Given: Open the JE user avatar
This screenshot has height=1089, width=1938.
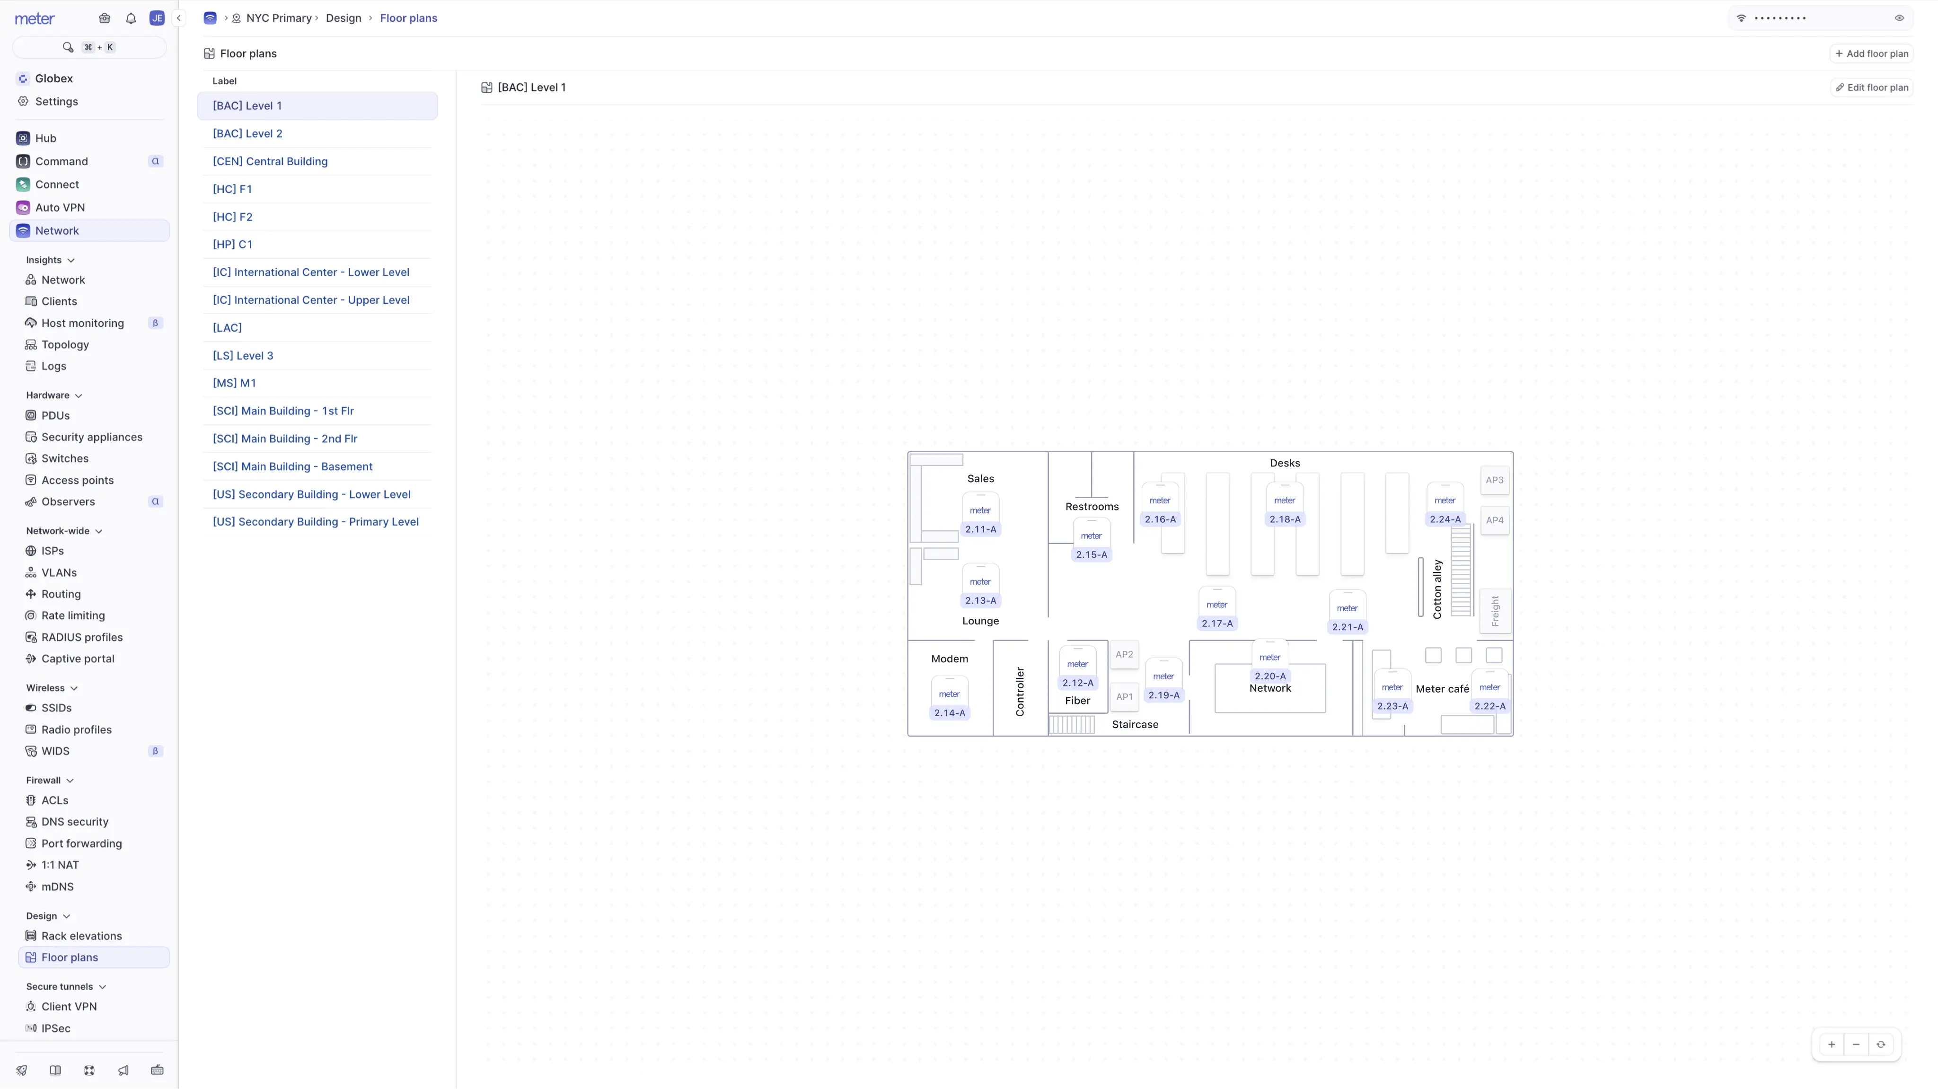Looking at the screenshot, I should point(157,18).
